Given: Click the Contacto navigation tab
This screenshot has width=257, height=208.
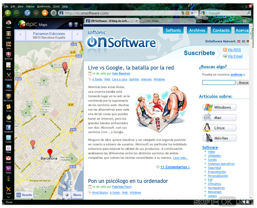Looking at the screenshot, I should pos(221,30).
